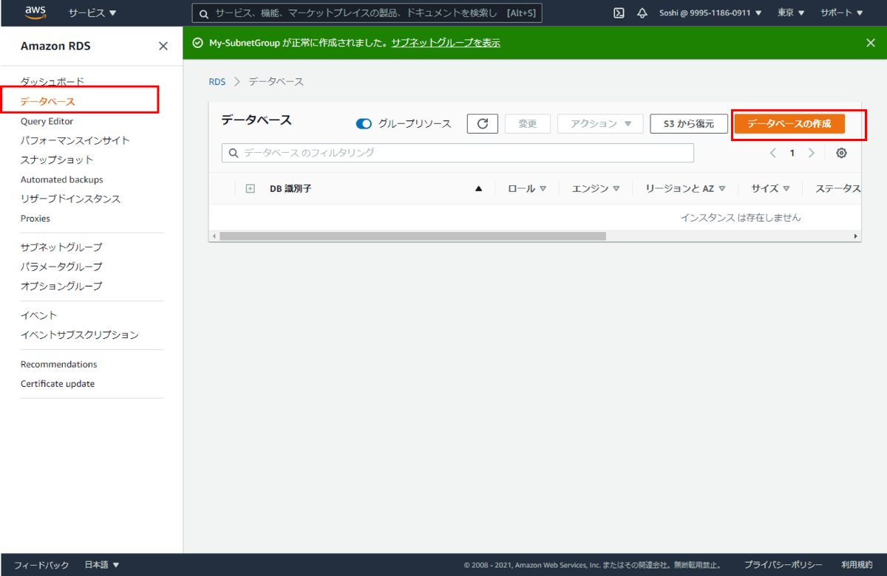Sort by リージョンと AZ column

[685, 189]
